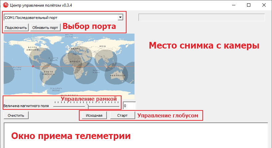Viewport: 272px width, 148px height.
Task: Expand port list using the dropdown arrow
Action: click(120, 17)
